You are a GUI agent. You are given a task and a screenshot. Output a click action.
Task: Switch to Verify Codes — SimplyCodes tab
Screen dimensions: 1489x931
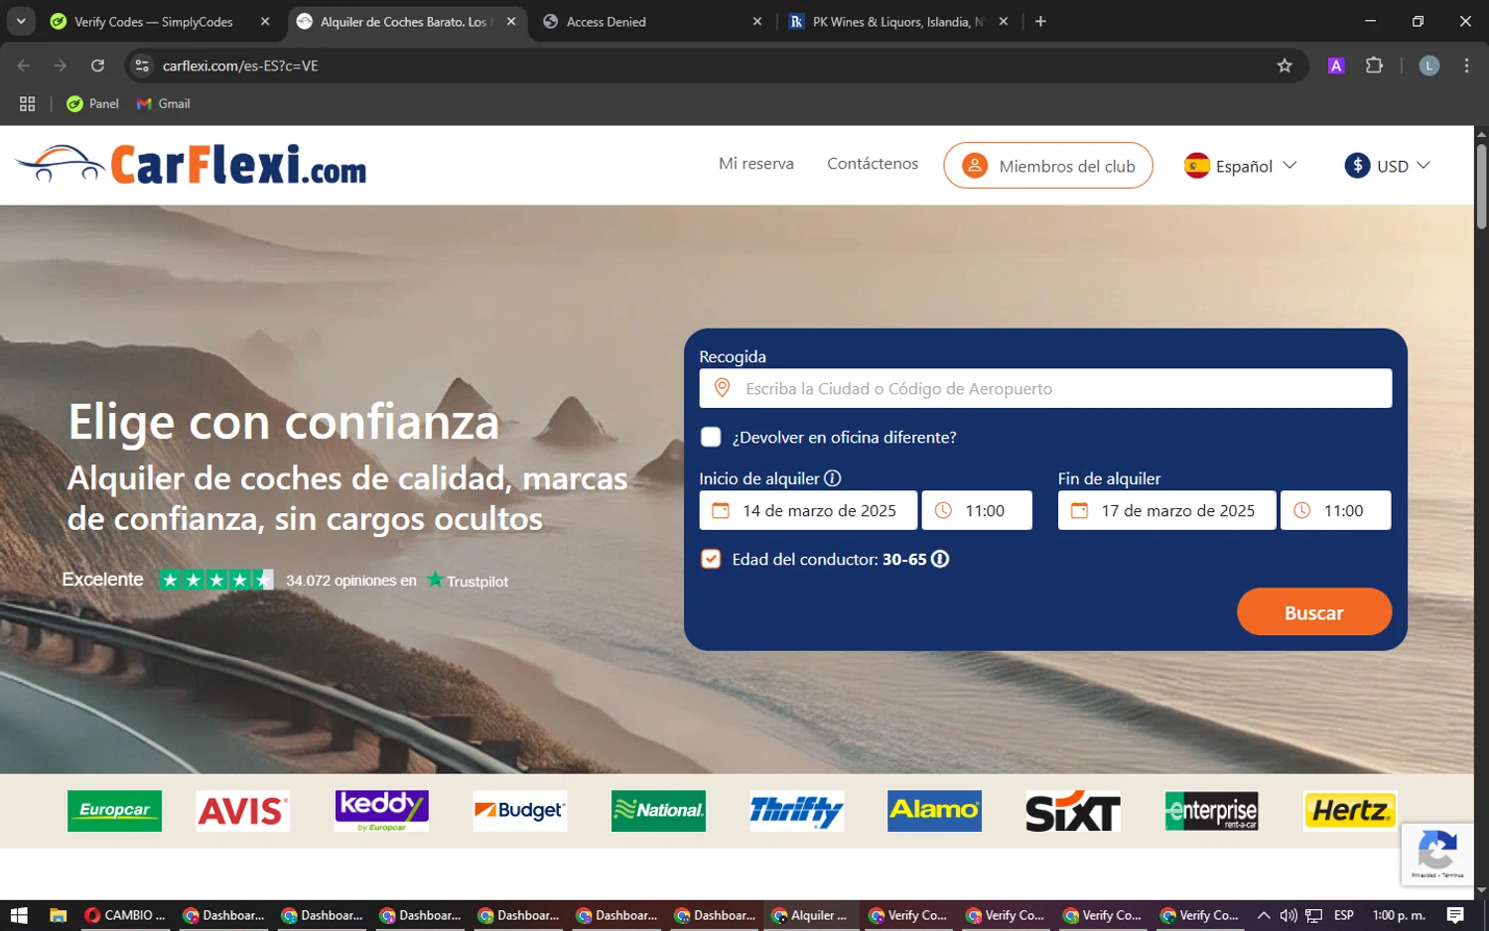[153, 21]
